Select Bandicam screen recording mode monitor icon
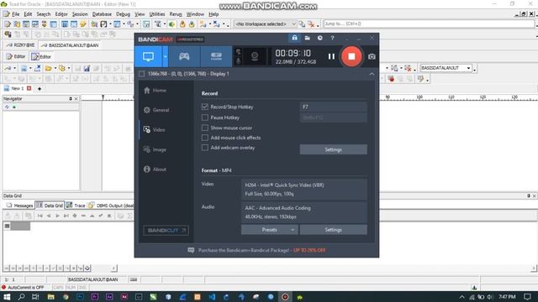Screen dimensions: 538x302 tap(148, 56)
